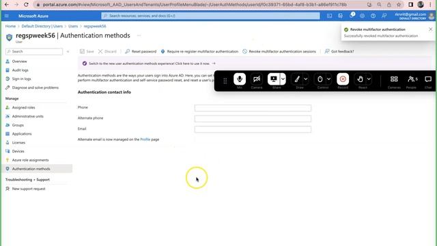The image size is (437, 246).
Task: Click the Discard toolbar button
Action: (107, 52)
